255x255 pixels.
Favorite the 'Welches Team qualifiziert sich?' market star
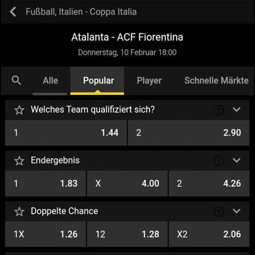pos(19,110)
